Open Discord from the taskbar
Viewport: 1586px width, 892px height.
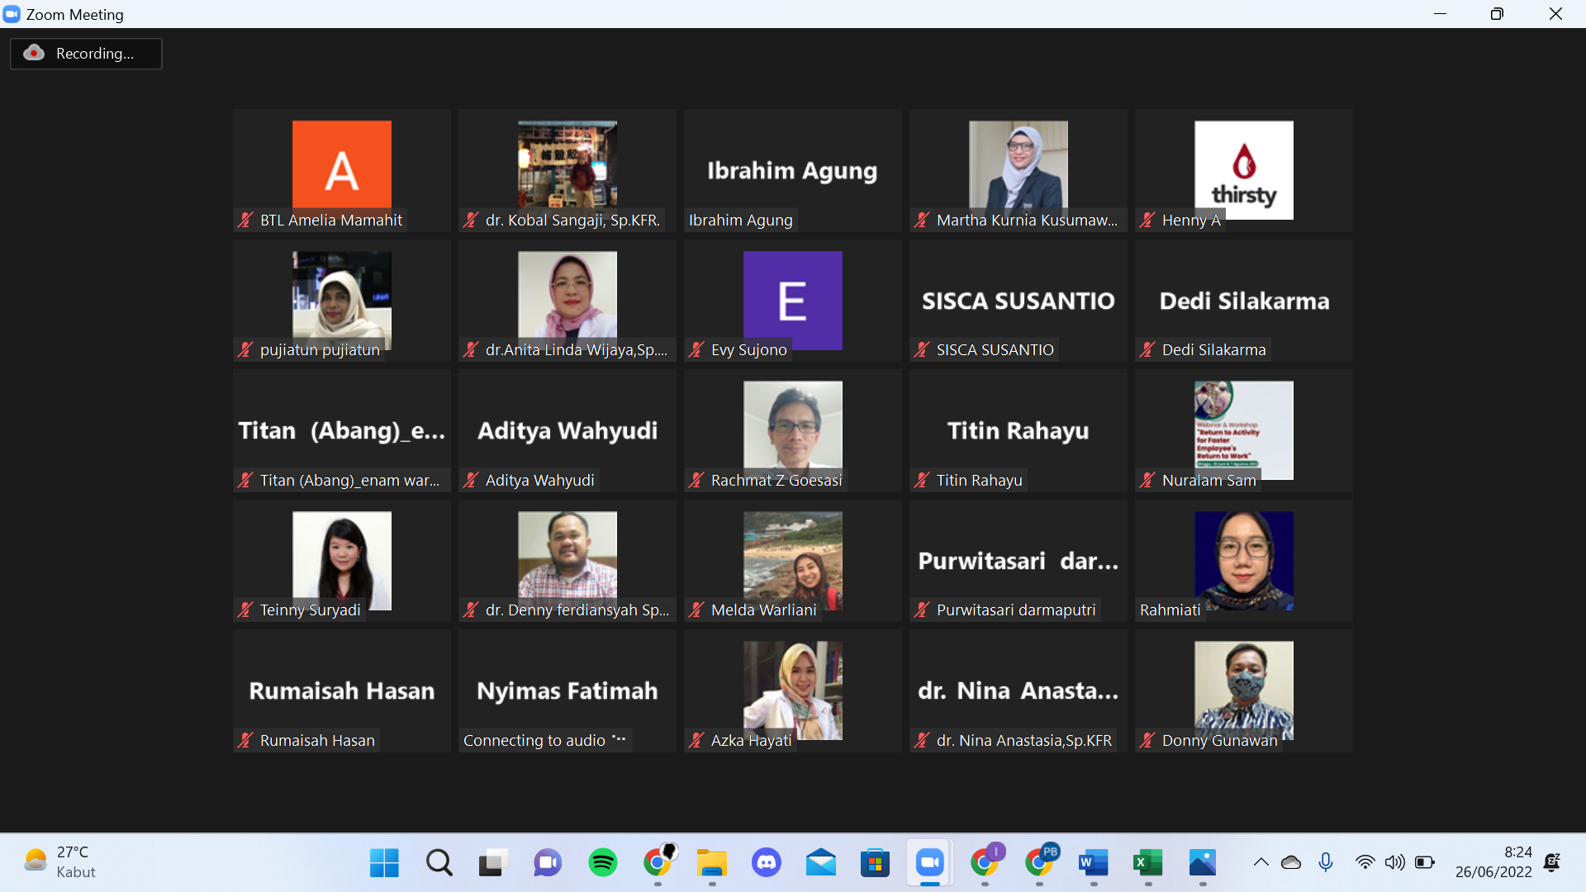[766, 863]
